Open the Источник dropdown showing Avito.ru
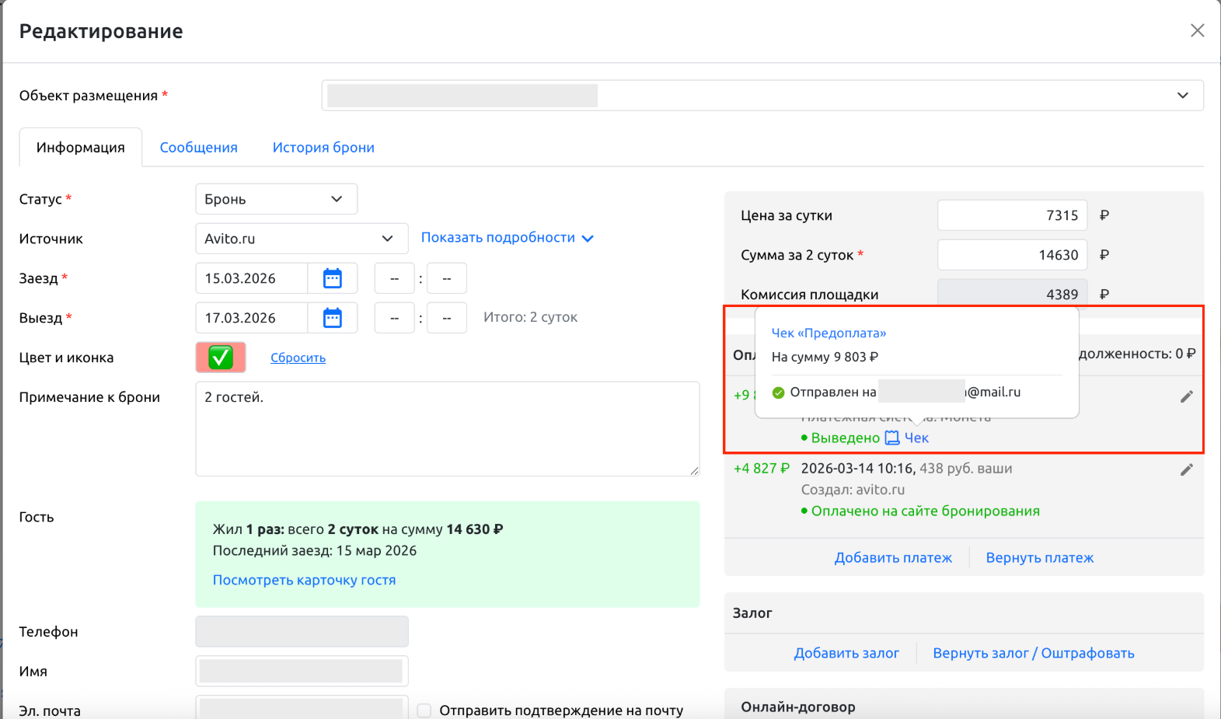This screenshot has width=1221, height=719. [x=302, y=239]
